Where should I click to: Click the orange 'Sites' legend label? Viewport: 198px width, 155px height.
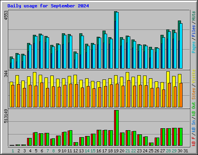(194, 94)
